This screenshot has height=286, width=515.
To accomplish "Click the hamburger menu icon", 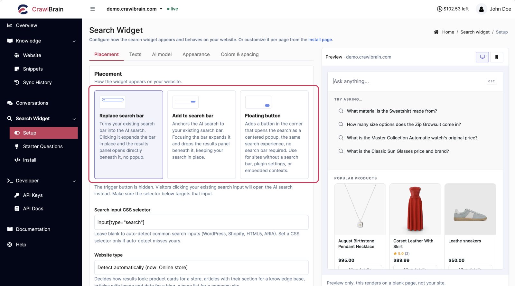I will pos(92,9).
